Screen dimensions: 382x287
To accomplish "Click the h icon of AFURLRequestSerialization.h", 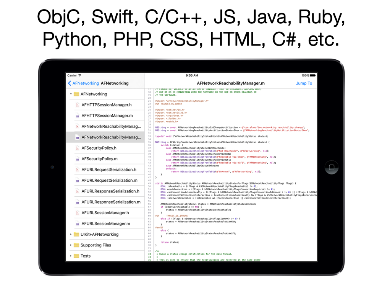I will tap(77, 170).
